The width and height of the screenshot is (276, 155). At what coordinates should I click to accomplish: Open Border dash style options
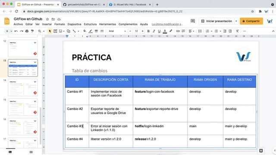tap(102, 31)
